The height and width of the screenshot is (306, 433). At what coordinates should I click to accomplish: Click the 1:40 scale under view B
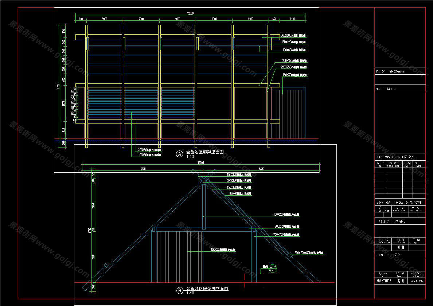click(190, 293)
